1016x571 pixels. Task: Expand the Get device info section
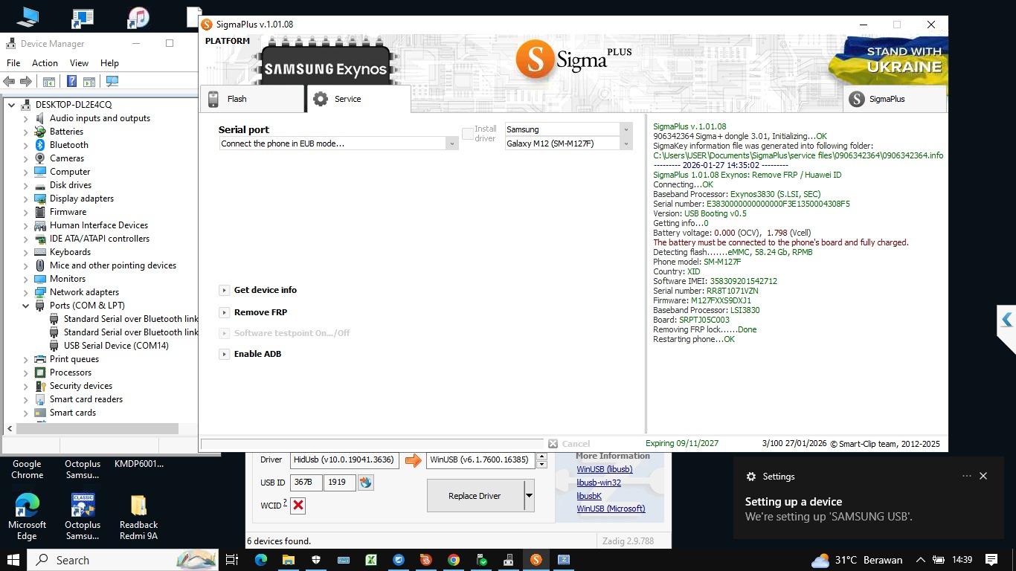224,290
